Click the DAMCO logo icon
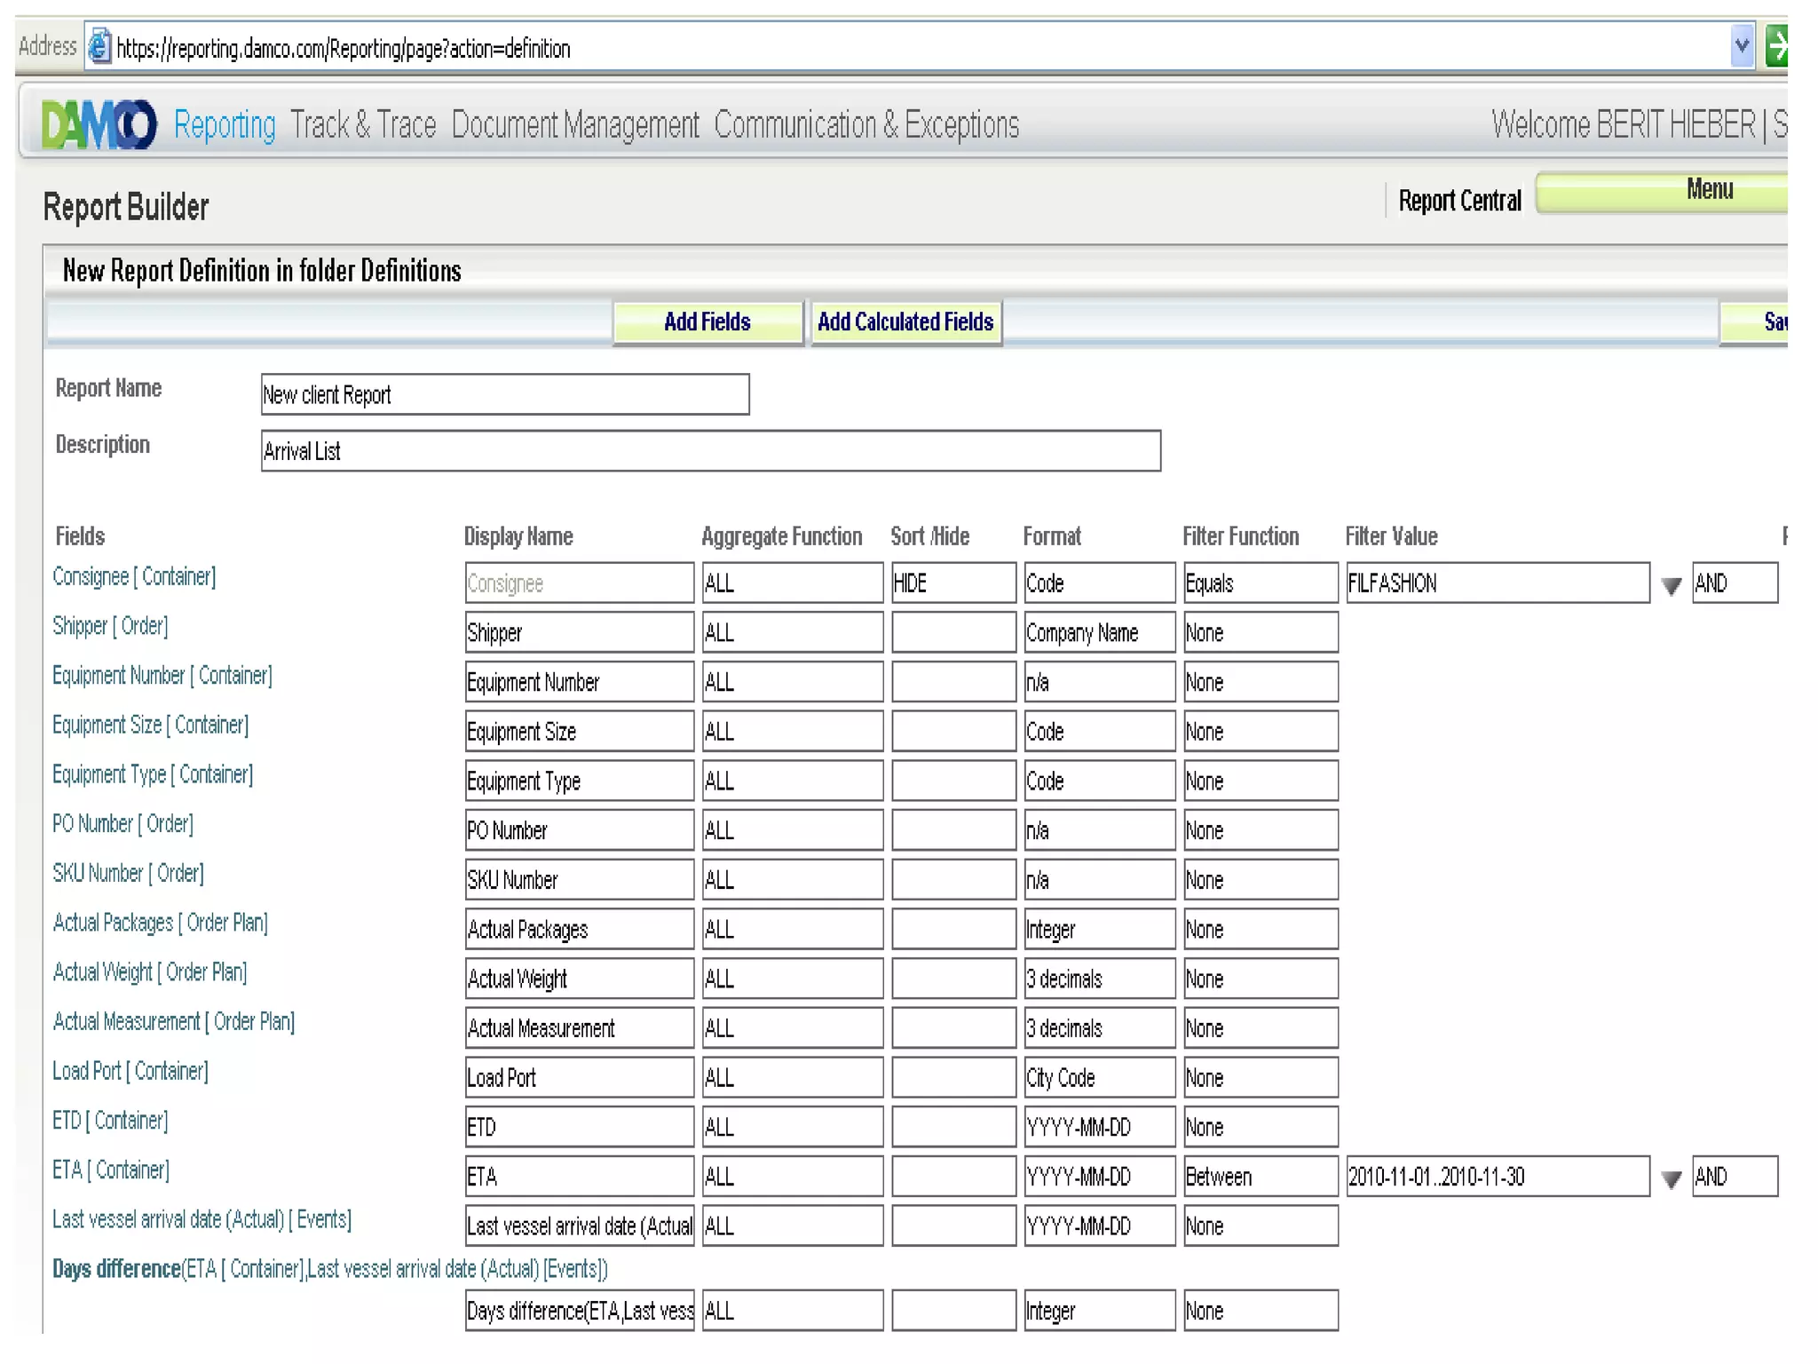Screen dimensions: 1818x1364 pos(99,125)
